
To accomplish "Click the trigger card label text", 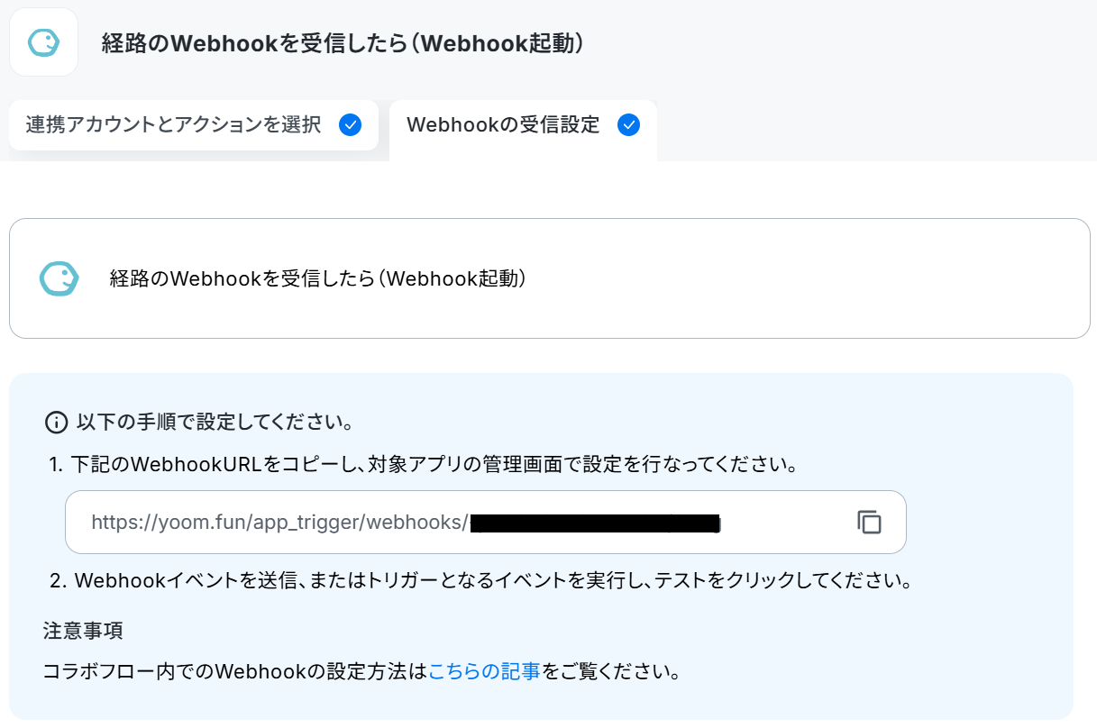I will pos(317,278).
